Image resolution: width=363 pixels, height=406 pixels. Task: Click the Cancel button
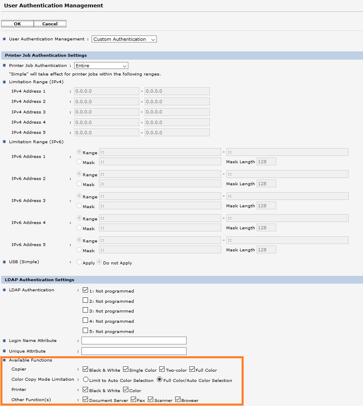coord(50,24)
